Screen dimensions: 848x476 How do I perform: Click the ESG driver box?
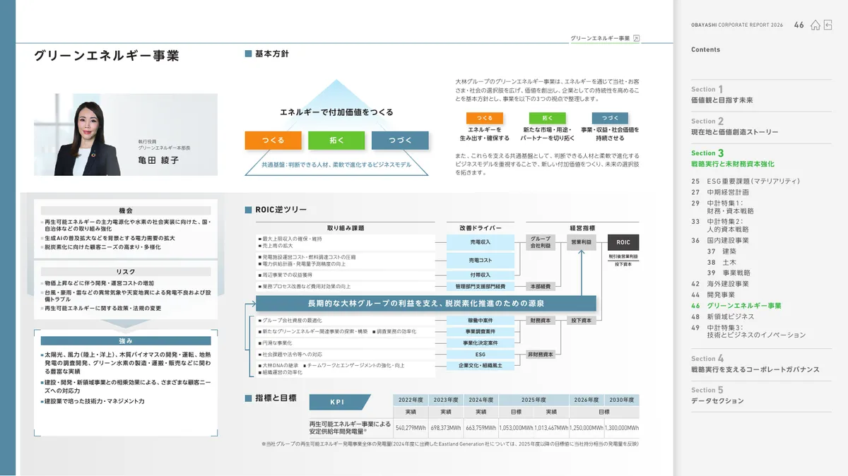coord(481,354)
